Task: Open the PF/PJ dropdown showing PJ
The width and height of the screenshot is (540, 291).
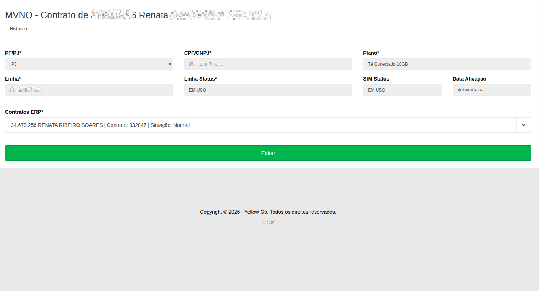Action: (x=89, y=64)
